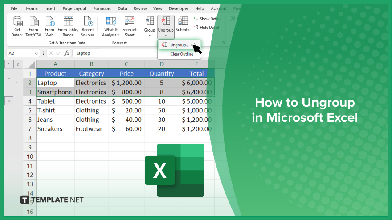The width and height of the screenshot is (392, 220).
Task: Expand the Group dropdown arrow
Action: pos(150,35)
